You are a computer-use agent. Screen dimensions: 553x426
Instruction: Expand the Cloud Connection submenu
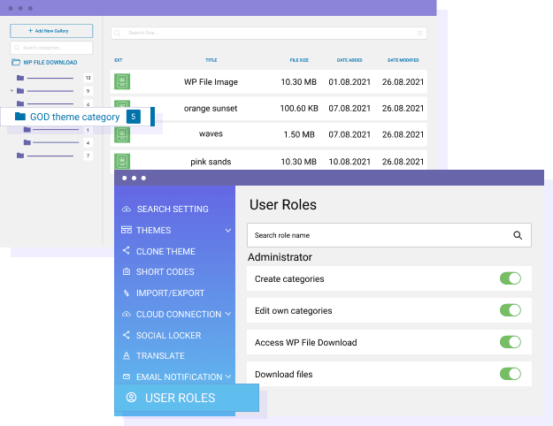228,314
